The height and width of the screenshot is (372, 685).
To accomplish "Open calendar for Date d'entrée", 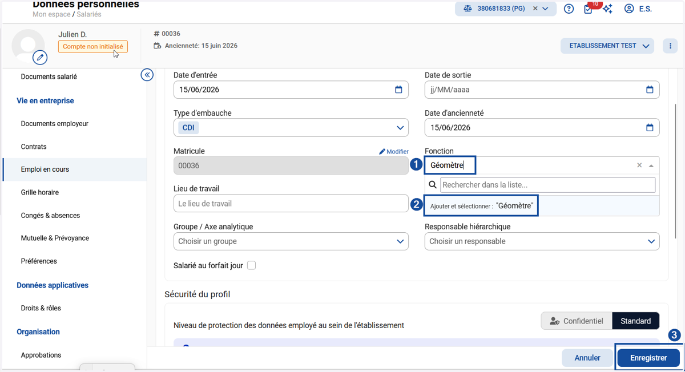I will coord(398,90).
